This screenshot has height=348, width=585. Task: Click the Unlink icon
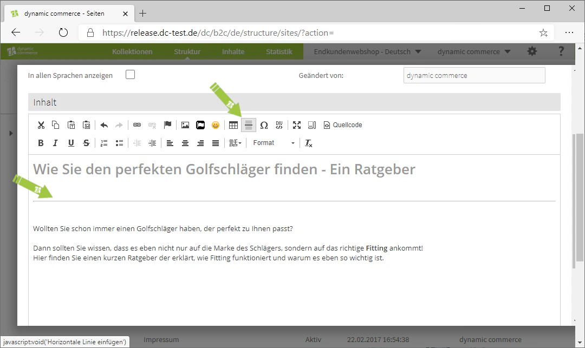tap(152, 125)
